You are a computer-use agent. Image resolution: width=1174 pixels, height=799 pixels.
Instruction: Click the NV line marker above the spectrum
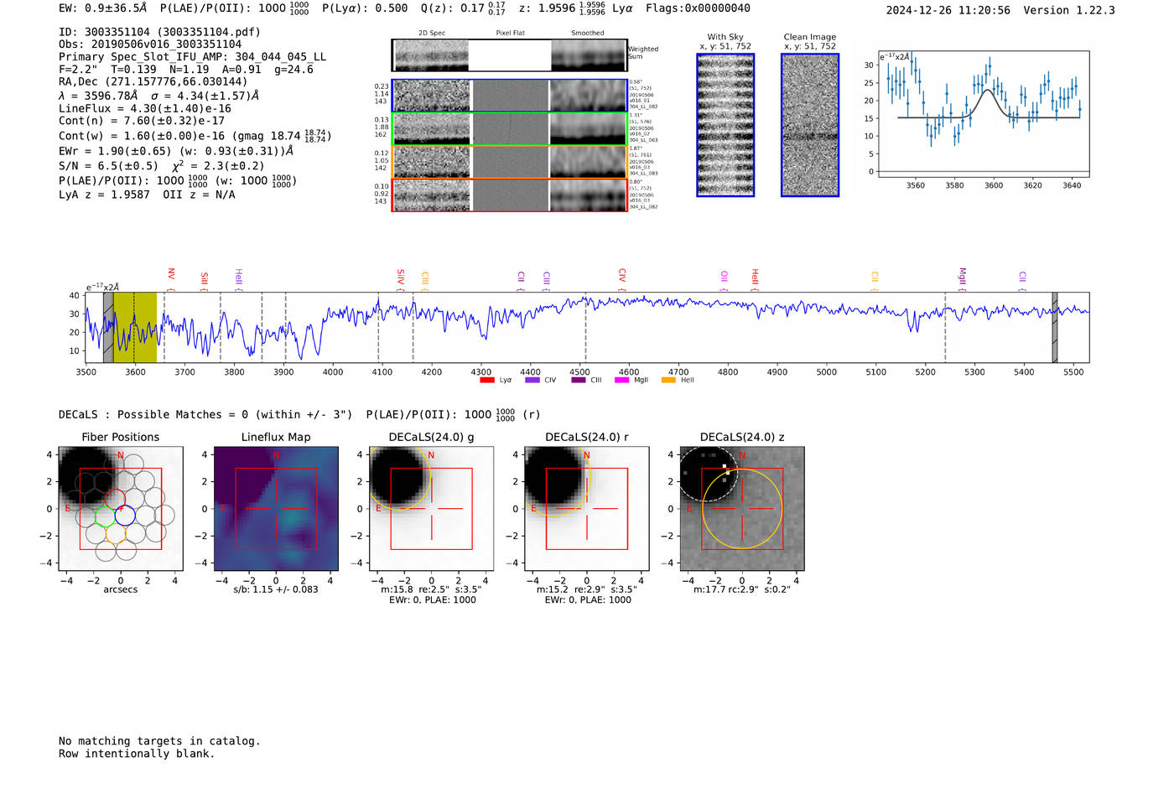tap(171, 274)
